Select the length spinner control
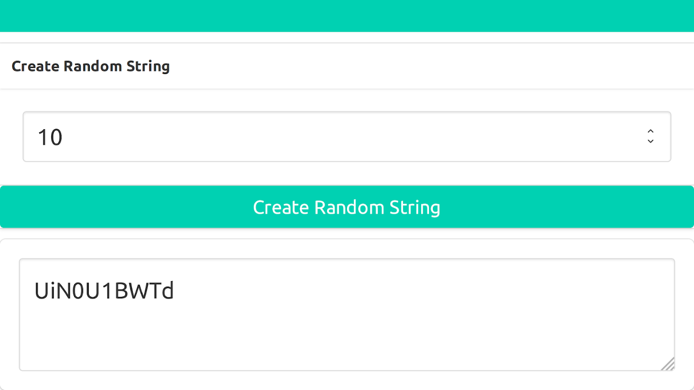 pos(650,136)
